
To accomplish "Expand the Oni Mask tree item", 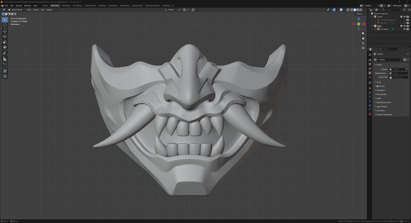I will click(x=375, y=29).
